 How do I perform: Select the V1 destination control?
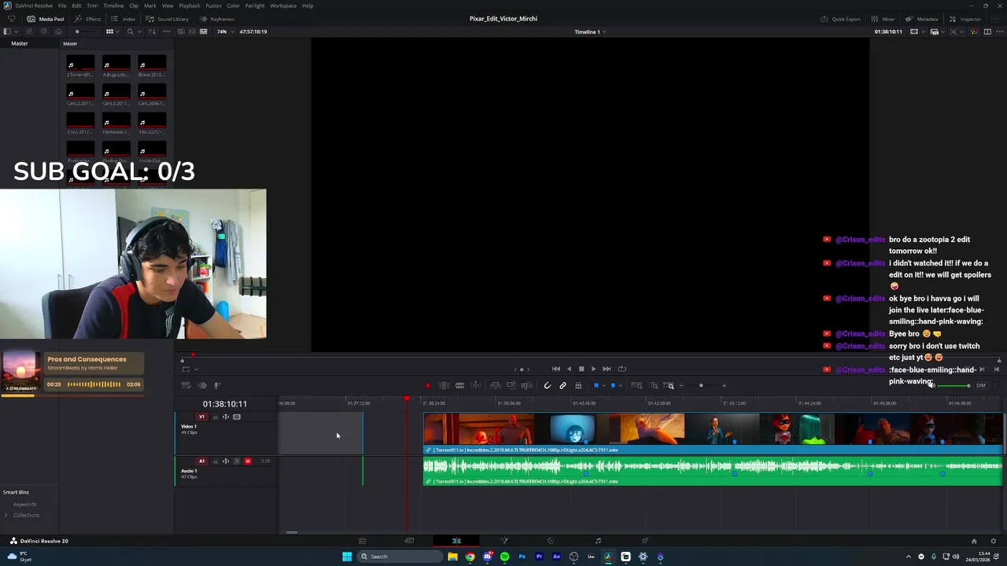pyautogui.click(x=201, y=417)
